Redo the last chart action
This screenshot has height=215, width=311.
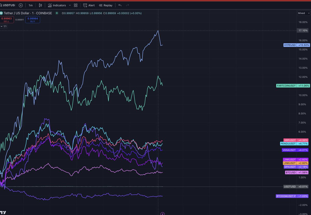pyautogui.click(x=127, y=5)
